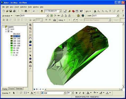Go back to previous extent blue arrow
This screenshot has width=126, height=99.
coord(30,45)
